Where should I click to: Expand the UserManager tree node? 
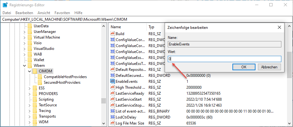click(x=24, y=32)
